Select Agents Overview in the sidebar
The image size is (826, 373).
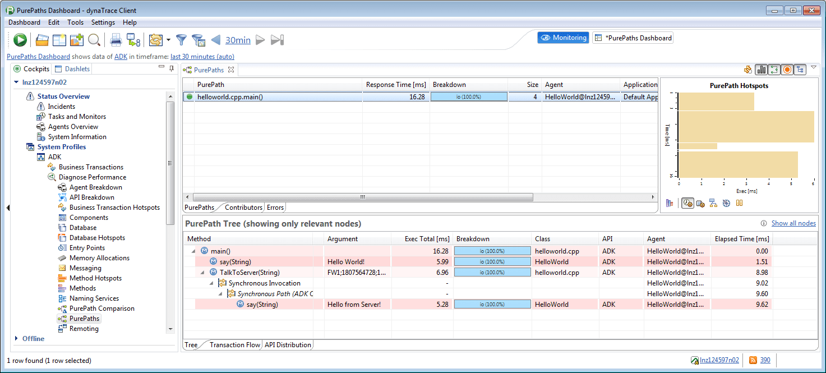click(73, 127)
